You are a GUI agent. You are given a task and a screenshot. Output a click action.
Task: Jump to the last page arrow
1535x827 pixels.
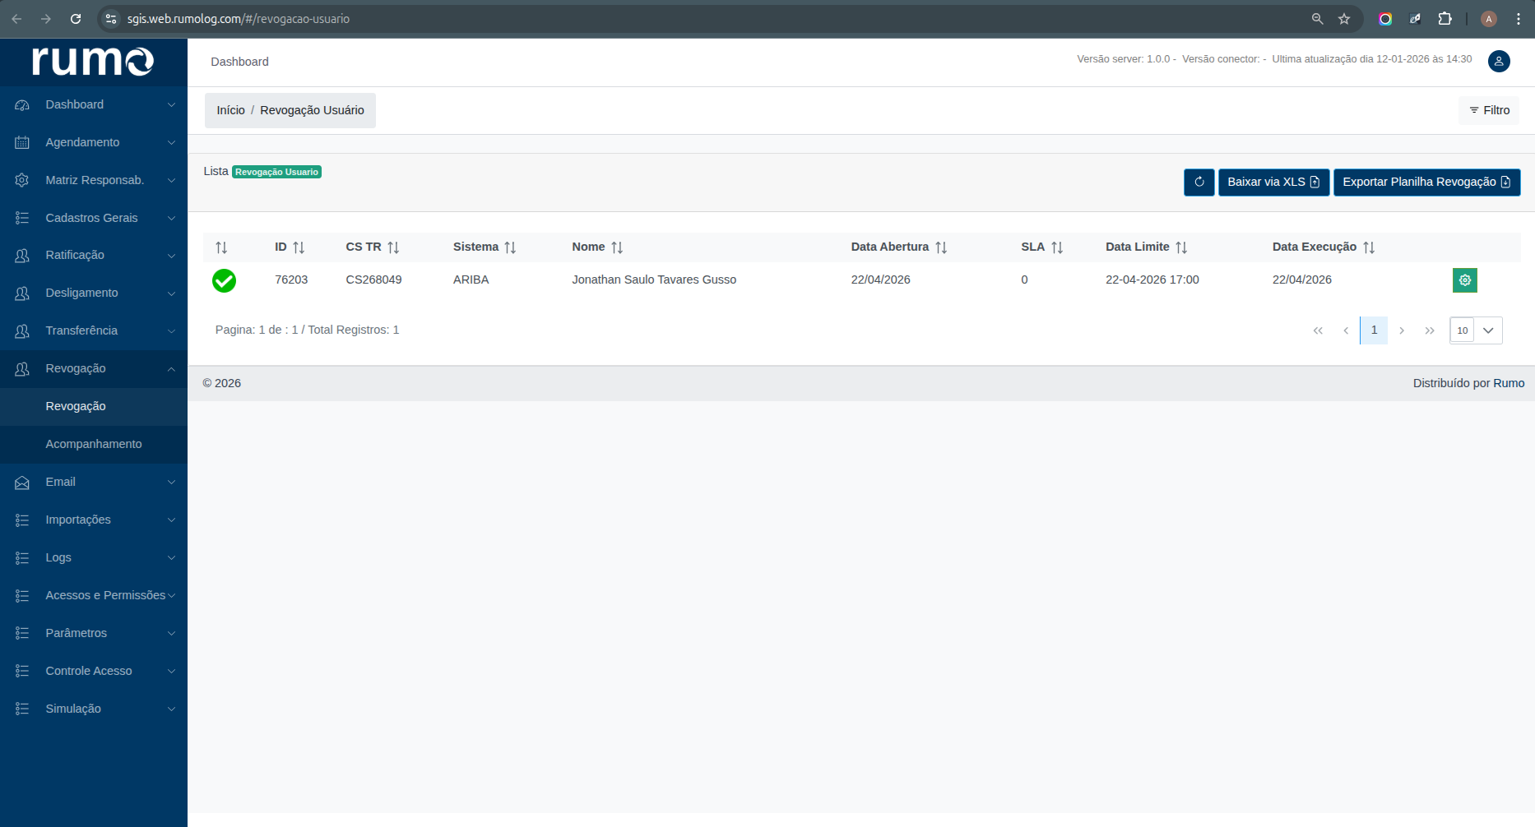1430,330
